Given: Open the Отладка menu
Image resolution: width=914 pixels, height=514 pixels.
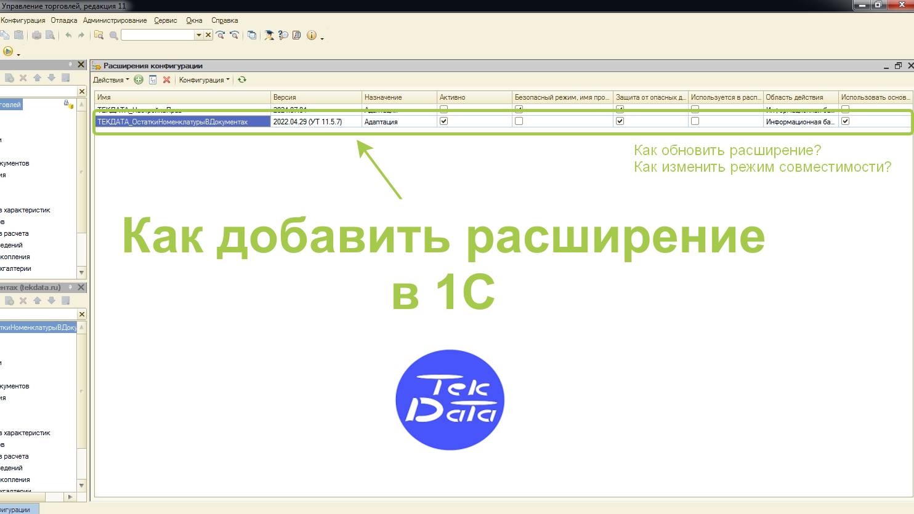Looking at the screenshot, I should point(64,20).
